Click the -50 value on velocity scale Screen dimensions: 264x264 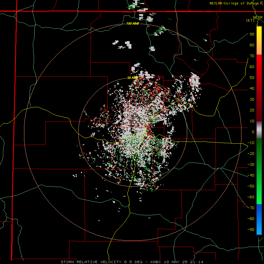point(251,186)
